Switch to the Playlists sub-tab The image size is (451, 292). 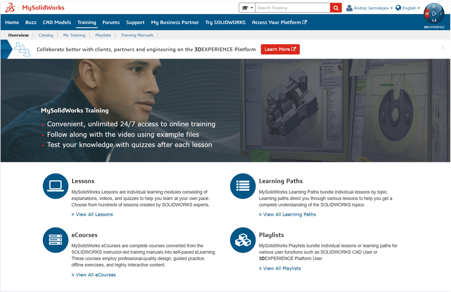[103, 35]
